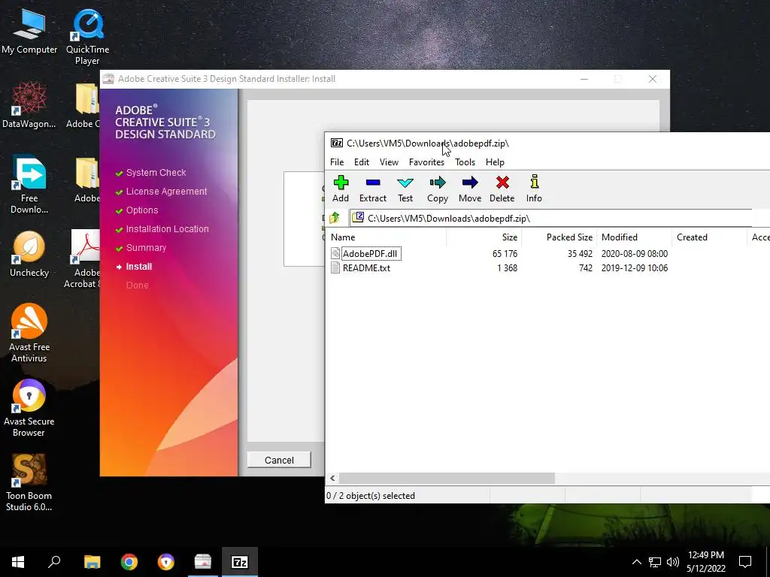Viewport: 770px width, 577px height.
Task: Sort file list by Packed Size column
Action: 559,237
